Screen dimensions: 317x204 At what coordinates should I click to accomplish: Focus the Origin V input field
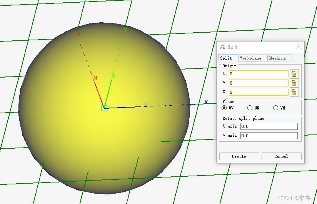259,83
